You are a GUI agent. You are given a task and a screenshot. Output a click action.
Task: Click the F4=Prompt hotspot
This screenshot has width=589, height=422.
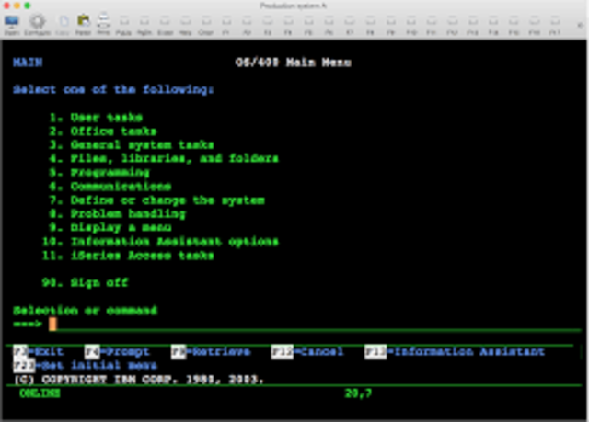[x=117, y=351]
